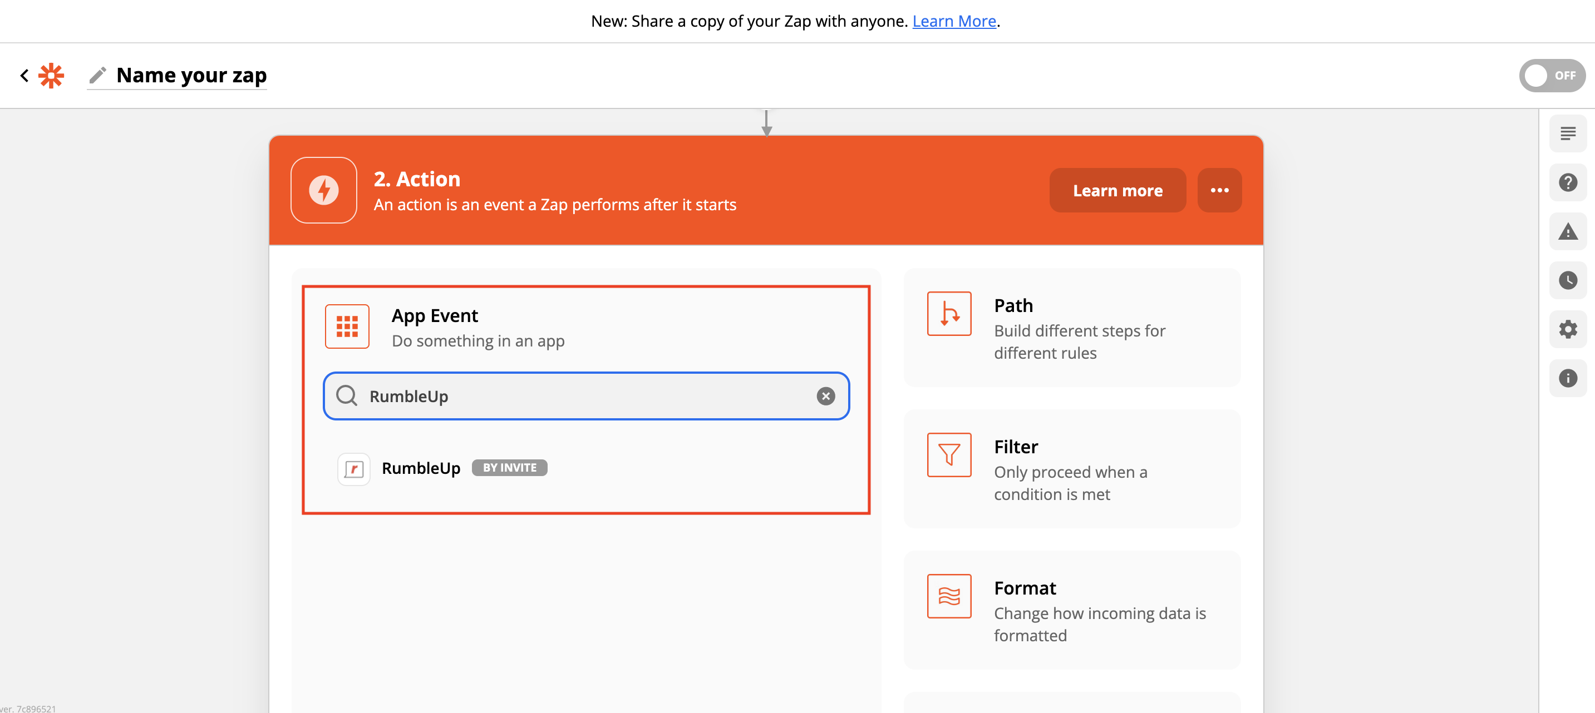Click the back chevron arrow
Screen dimensions: 1595x713
(x=24, y=76)
